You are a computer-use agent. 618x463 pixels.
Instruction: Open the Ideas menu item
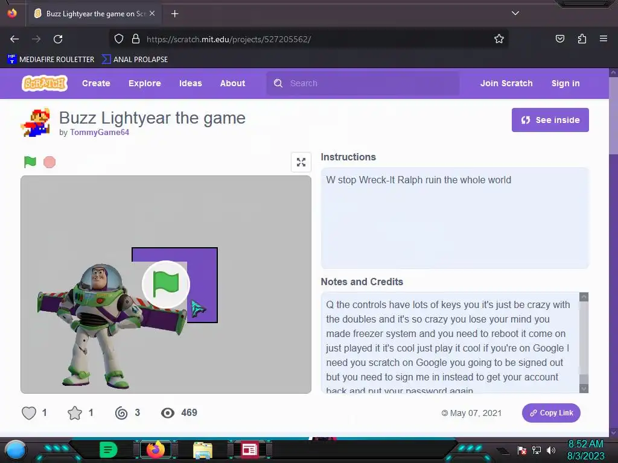190,83
